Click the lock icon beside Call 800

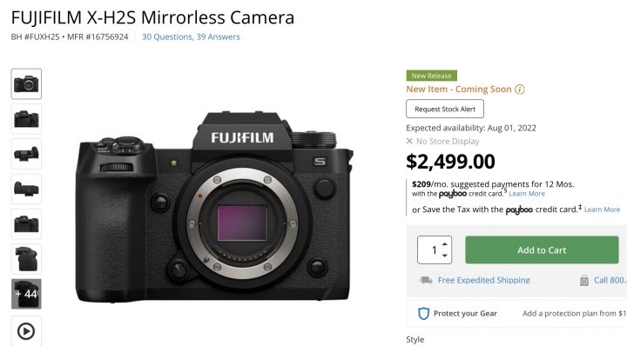pyautogui.click(x=584, y=281)
